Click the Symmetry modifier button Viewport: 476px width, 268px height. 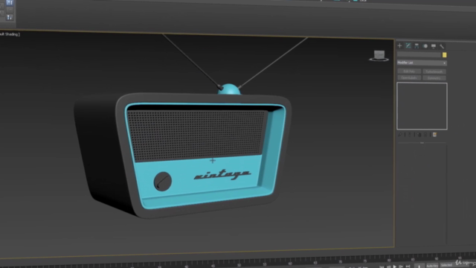pos(434,78)
